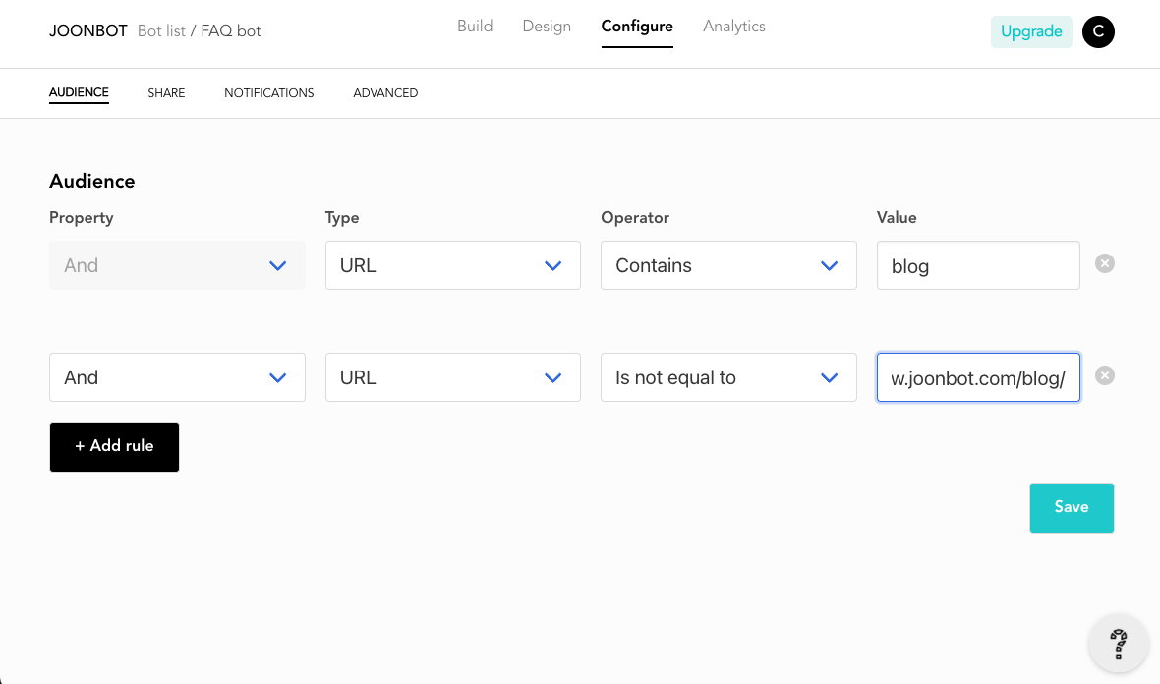Open the URL type dropdown in second rule

[x=453, y=377]
